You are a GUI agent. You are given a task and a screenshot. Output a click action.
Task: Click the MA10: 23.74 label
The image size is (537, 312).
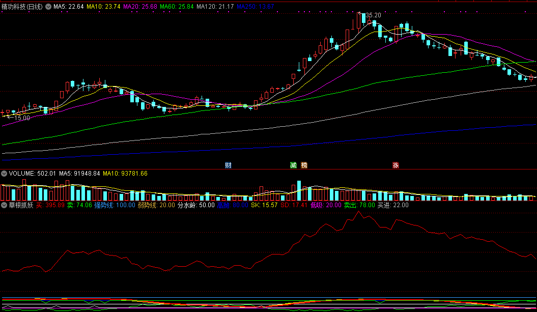[103, 7]
